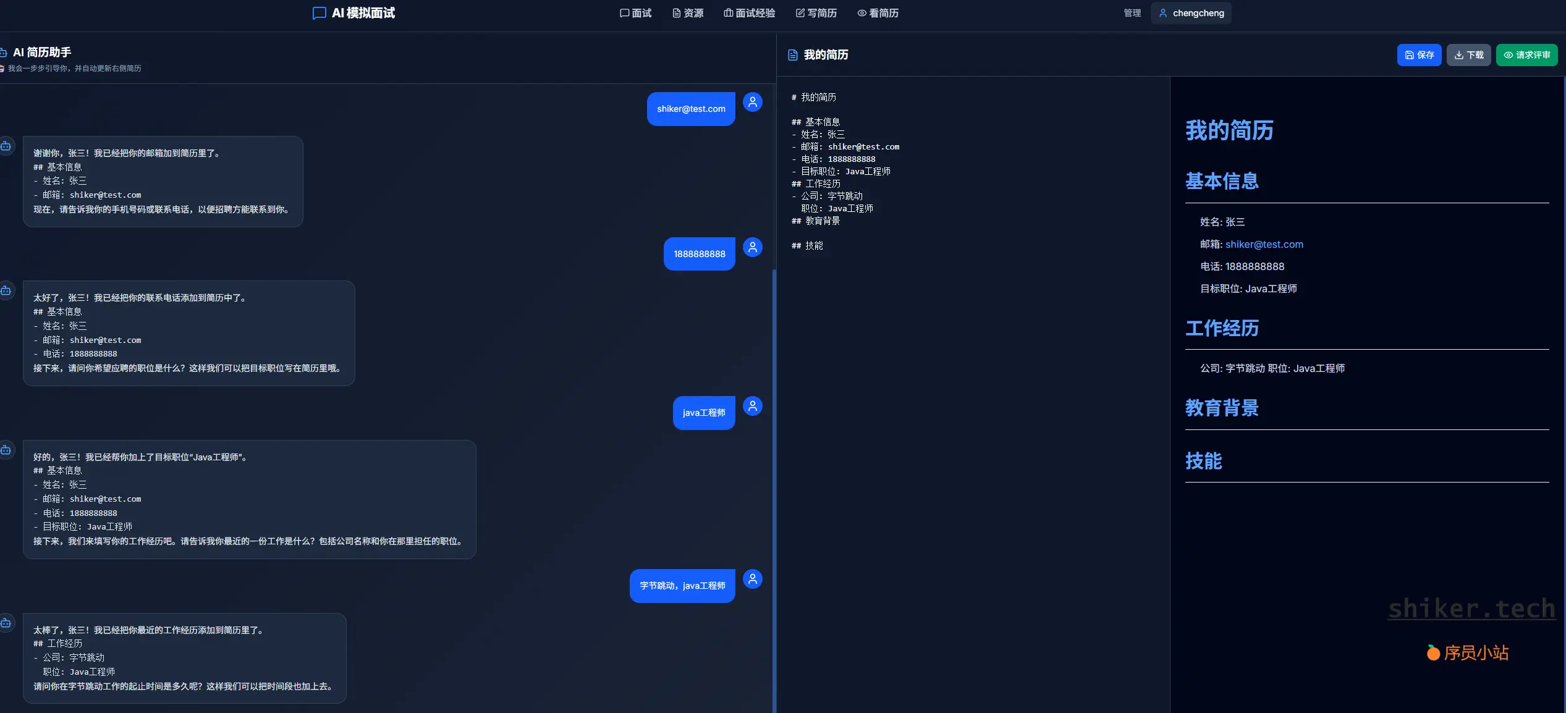The image size is (1566, 713).
Task: Click the avatar next to 1888888888 message
Action: pyautogui.click(x=752, y=247)
